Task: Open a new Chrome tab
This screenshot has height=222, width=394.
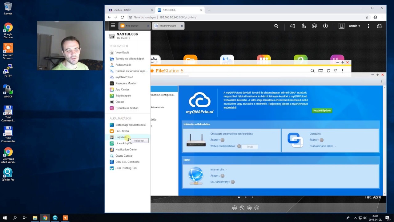Action: click(x=209, y=10)
